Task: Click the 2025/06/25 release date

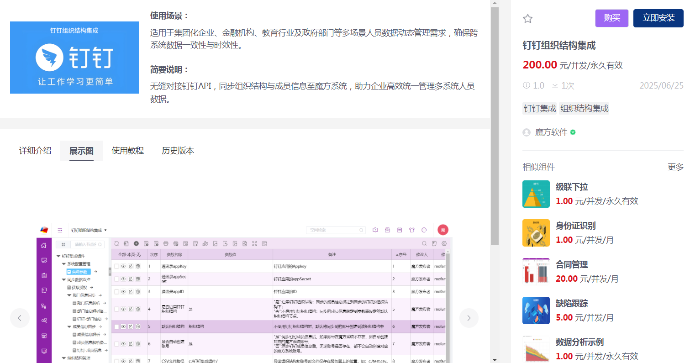Action: [661, 85]
